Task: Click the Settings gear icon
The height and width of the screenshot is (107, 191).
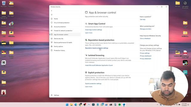Action: [52, 95]
